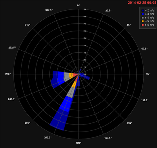Click the 9d radial axis label
Screen dimensions: 157x148
85,9
